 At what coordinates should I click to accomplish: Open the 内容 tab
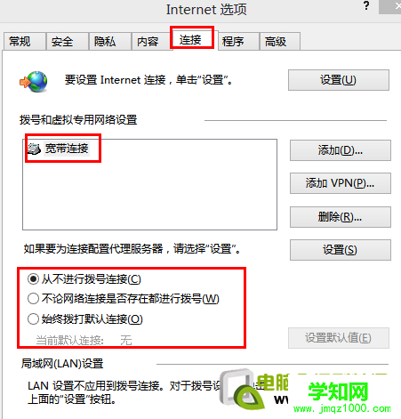(x=152, y=41)
